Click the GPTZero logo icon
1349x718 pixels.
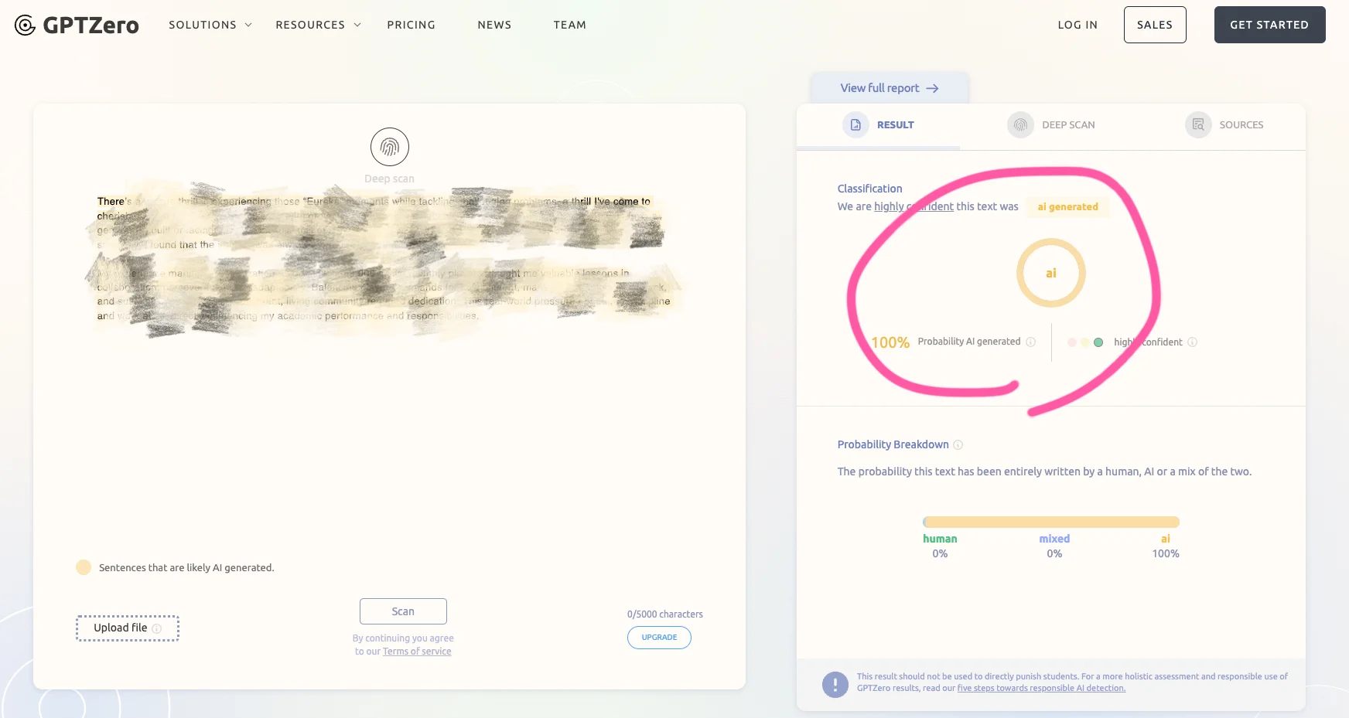click(x=25, y=25)
